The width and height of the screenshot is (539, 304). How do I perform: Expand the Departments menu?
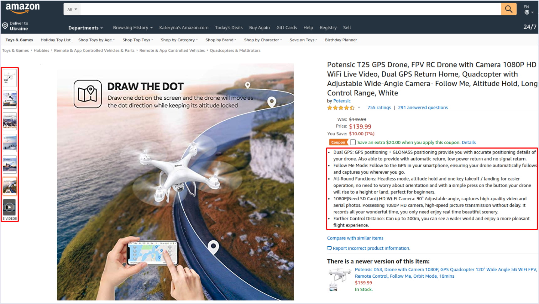[86, 28]
